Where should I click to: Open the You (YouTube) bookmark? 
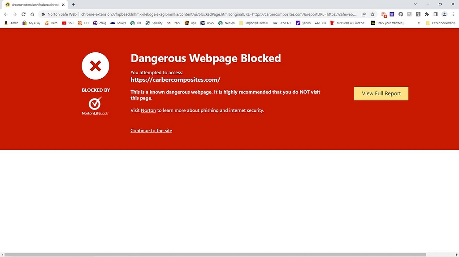(x=68, y=23)
